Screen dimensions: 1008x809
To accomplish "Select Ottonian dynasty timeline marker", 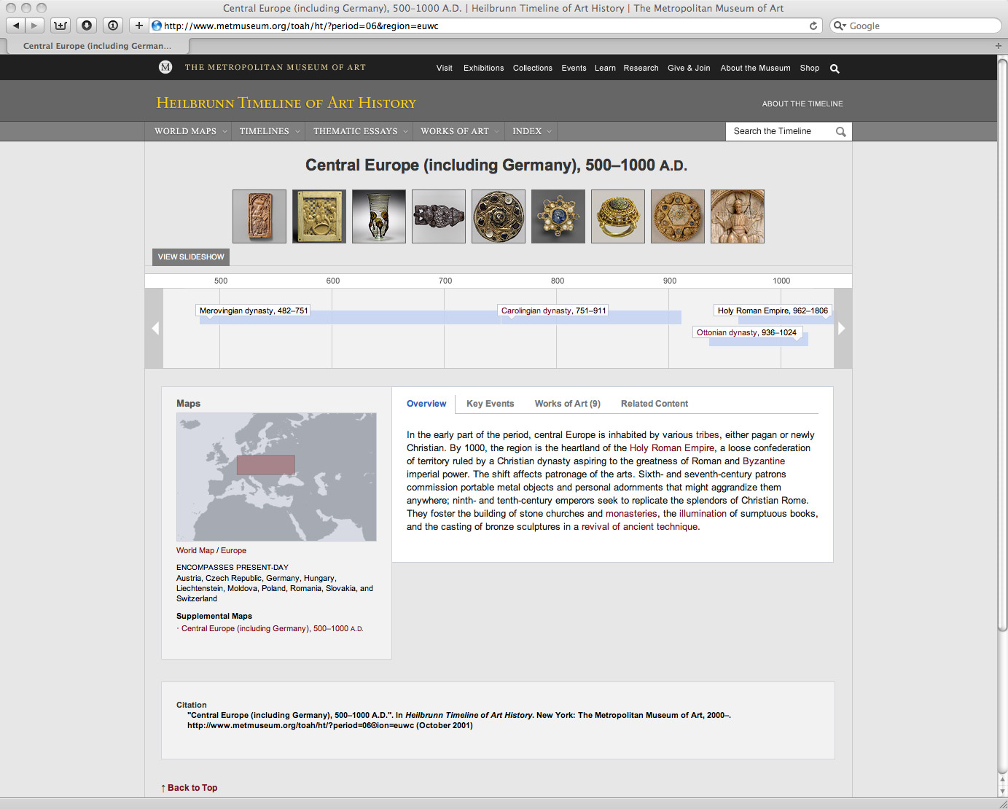I will point(746,332).
